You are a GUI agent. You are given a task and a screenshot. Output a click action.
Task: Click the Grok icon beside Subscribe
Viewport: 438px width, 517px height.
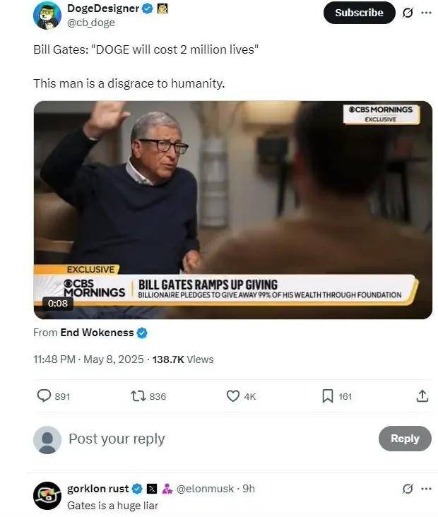[408, 13]
